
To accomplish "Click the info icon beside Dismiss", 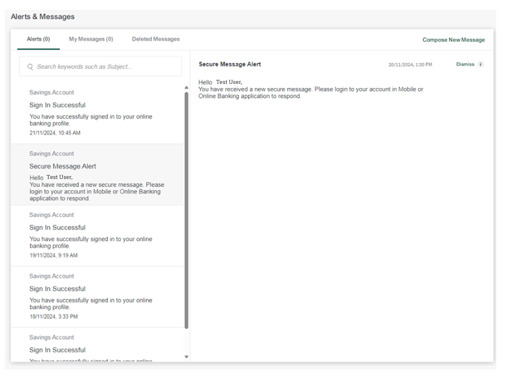I will pyautogui.click(x=481, y=65).
